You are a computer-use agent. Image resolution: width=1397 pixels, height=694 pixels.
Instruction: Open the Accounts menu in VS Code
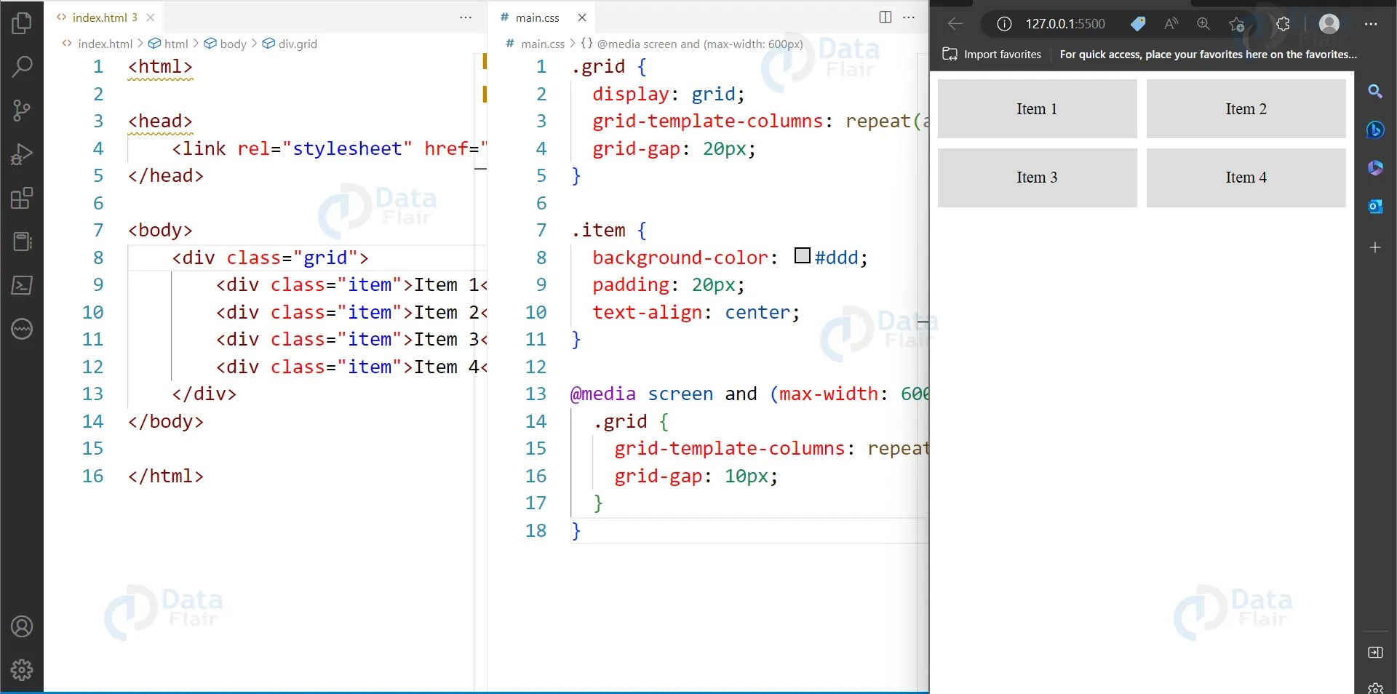[x=22, y=626]
